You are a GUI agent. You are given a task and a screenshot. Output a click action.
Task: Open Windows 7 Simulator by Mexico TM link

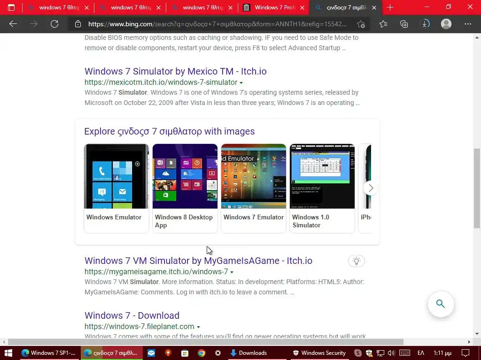pyautogui.click(x=176, y=71)
